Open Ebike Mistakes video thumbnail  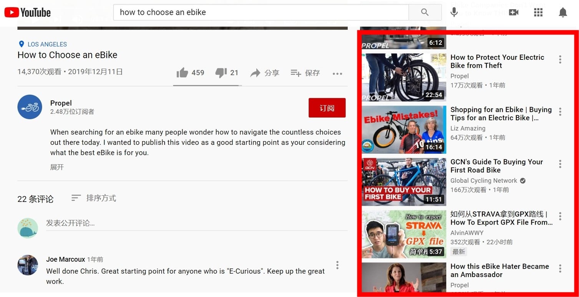(x=404, y=130)
